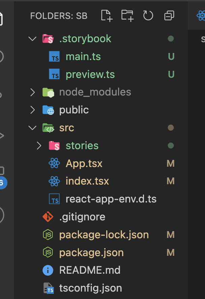Click the stories folder icon
205x299 pixels.
[54, 146]
